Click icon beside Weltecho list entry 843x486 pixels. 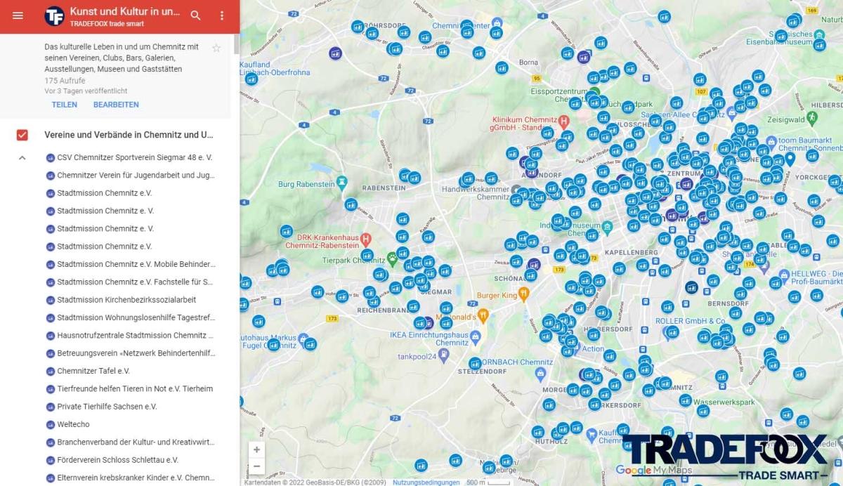[50, 424]
